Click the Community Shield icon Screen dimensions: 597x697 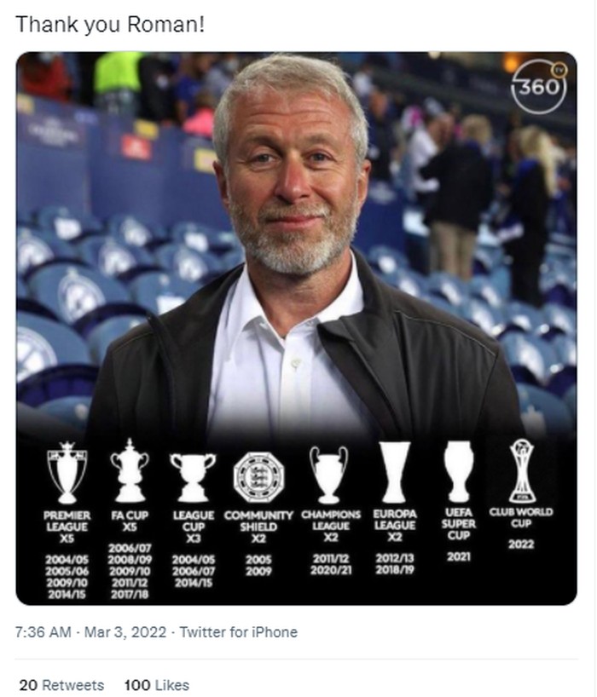pyautogui.click(x=258, y=474)
